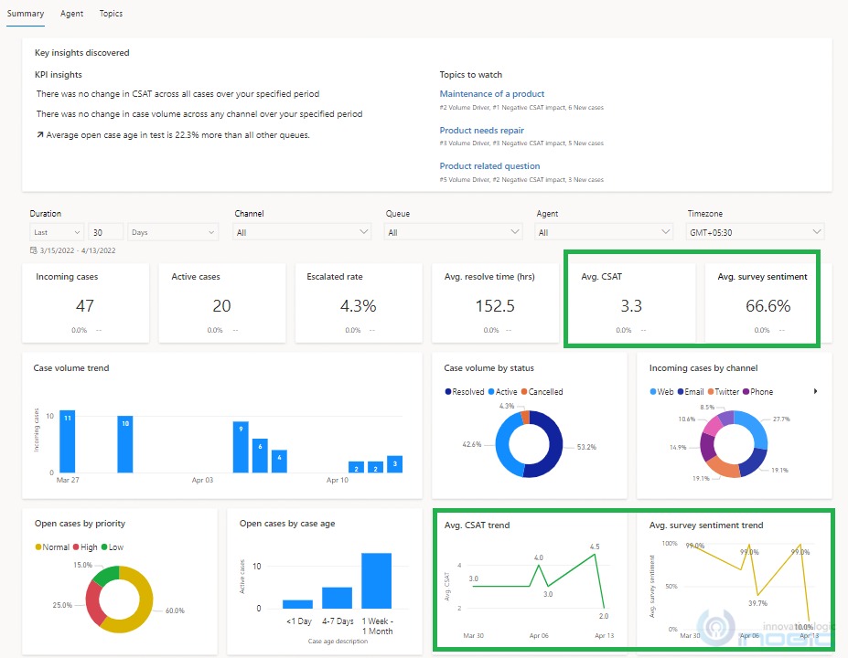Click the orange Twitter color swatch
848x658 pixels.
pos(711,390)
